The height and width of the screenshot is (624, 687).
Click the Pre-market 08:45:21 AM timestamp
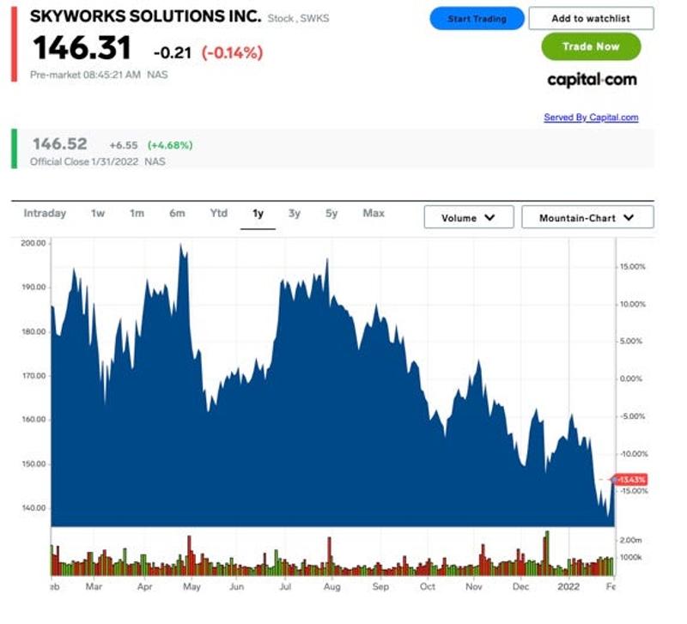(85, 75)
